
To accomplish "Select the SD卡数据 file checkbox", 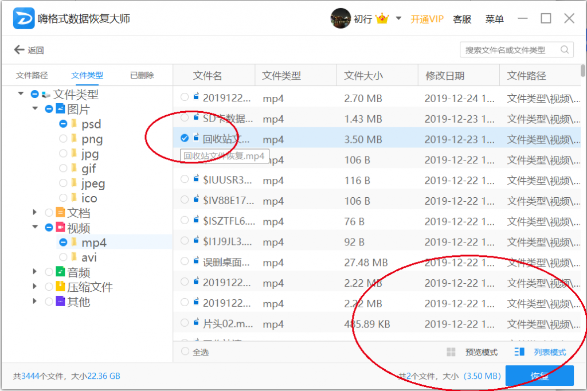I will [x=185, y=118].
